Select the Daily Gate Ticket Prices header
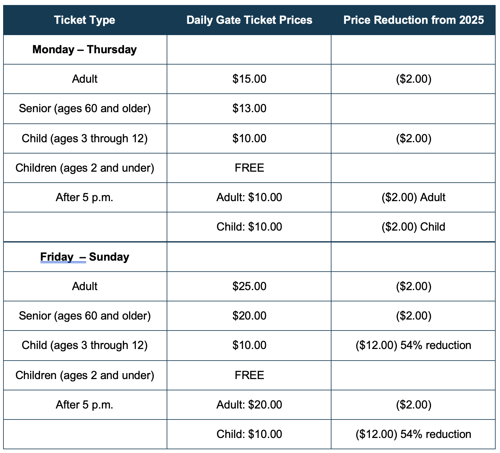The width and height of the screenshot is (500, 453). [249, 20]
